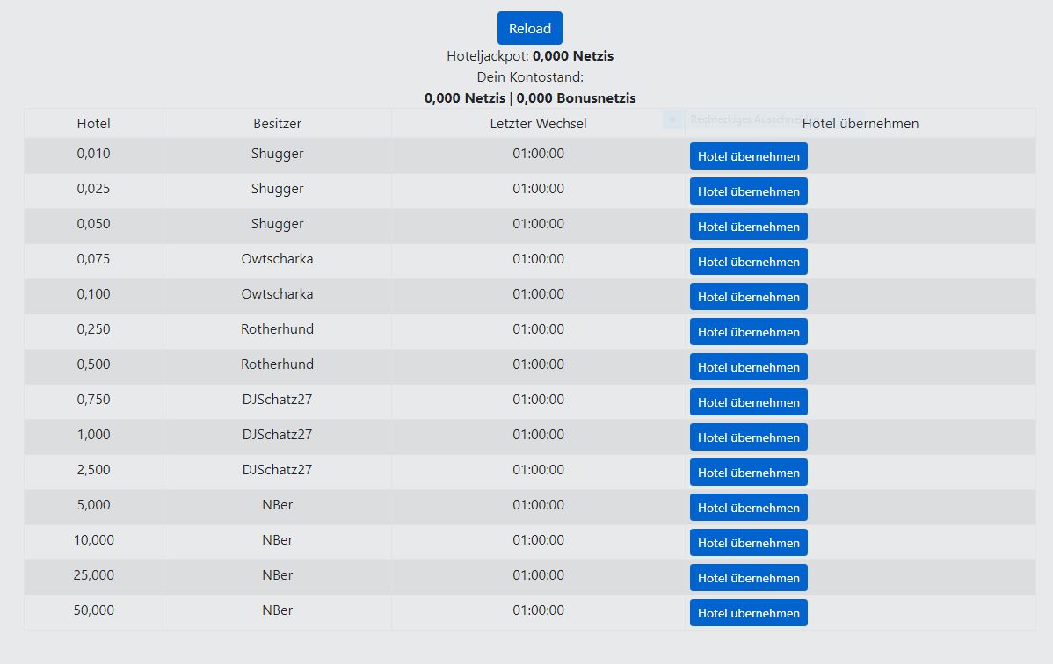This screenshot has width=1053, height=664.
Task: Take over the 0,750 hotel
Action: click(748, 402)
